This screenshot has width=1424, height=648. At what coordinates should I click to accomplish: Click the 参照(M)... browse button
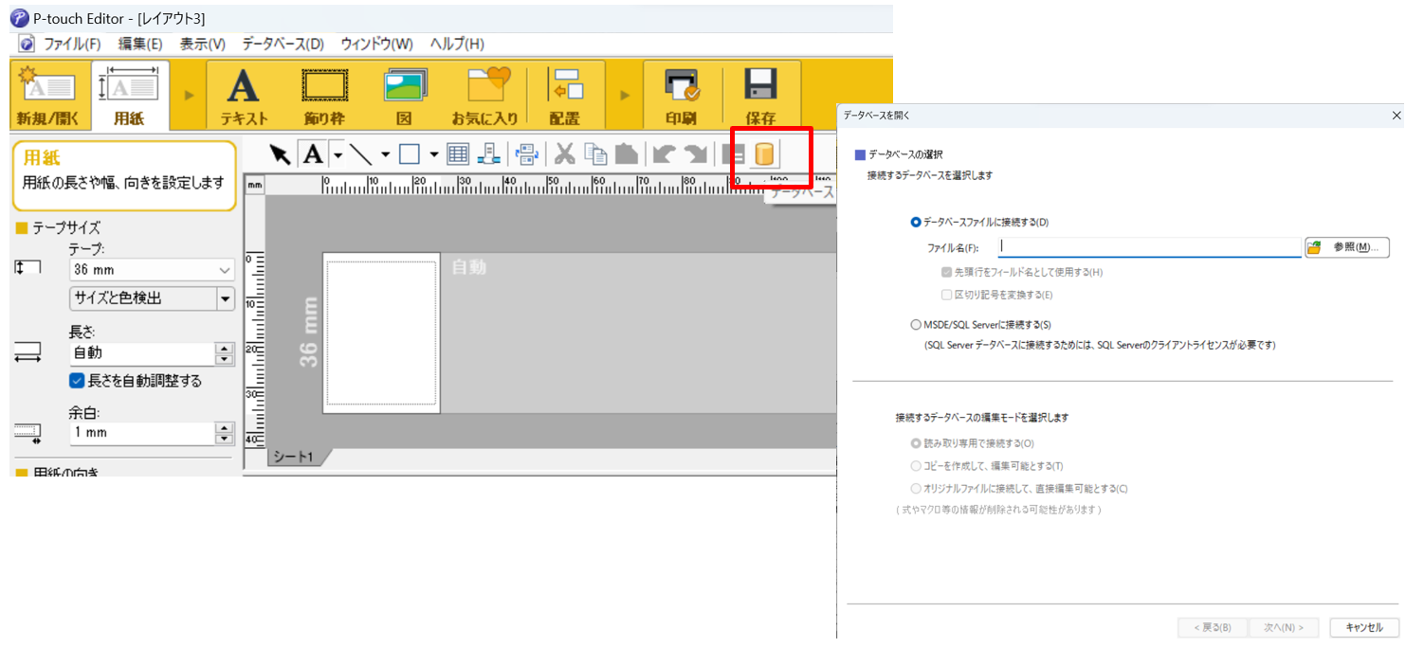pos(1347,247)
